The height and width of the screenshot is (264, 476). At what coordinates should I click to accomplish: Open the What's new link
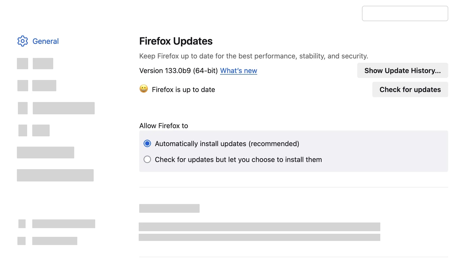click(238, 70)
